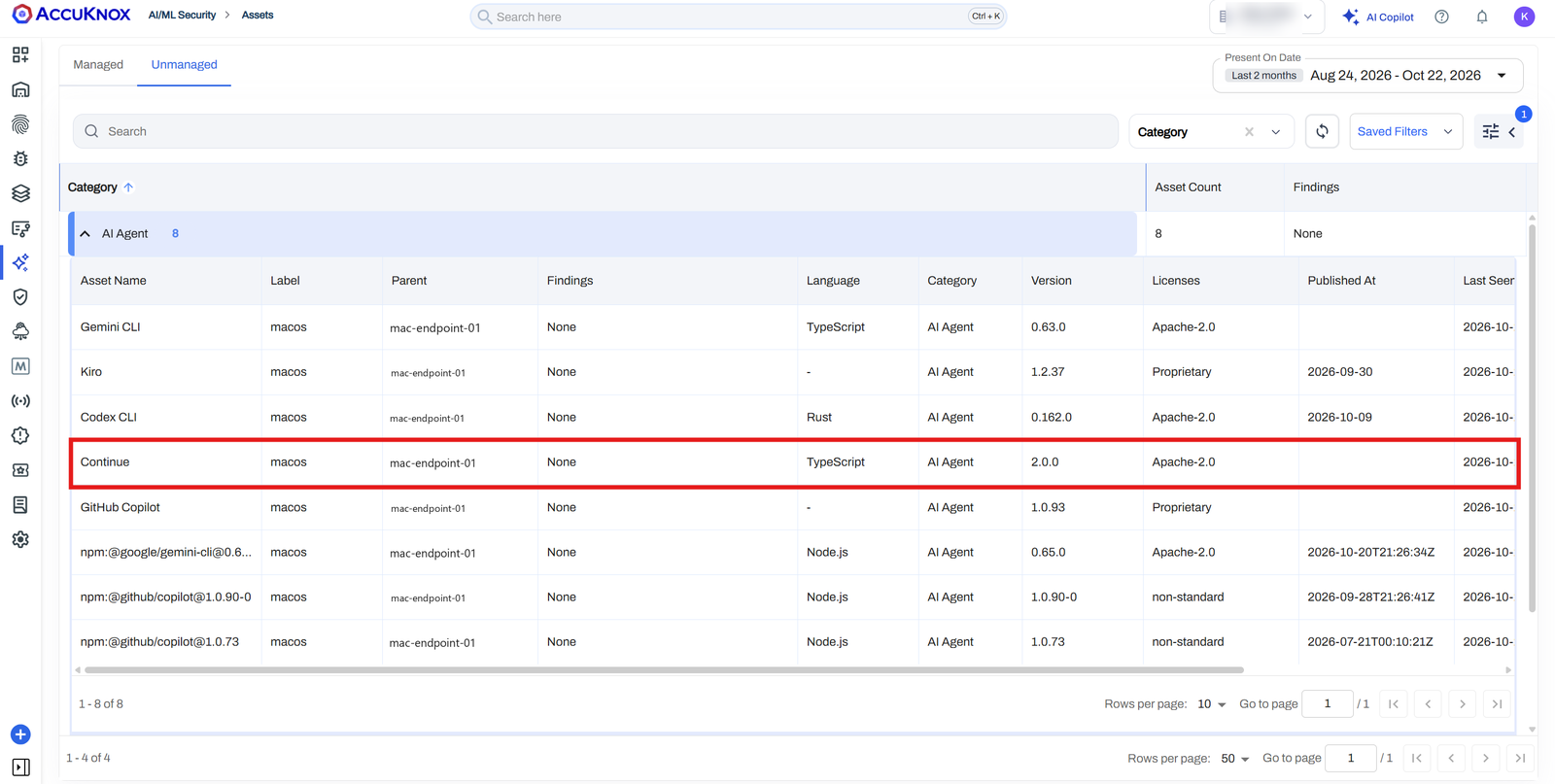Open the Saved Filters dropdown
The image size is (1555, 784).
click(1405, 131)
